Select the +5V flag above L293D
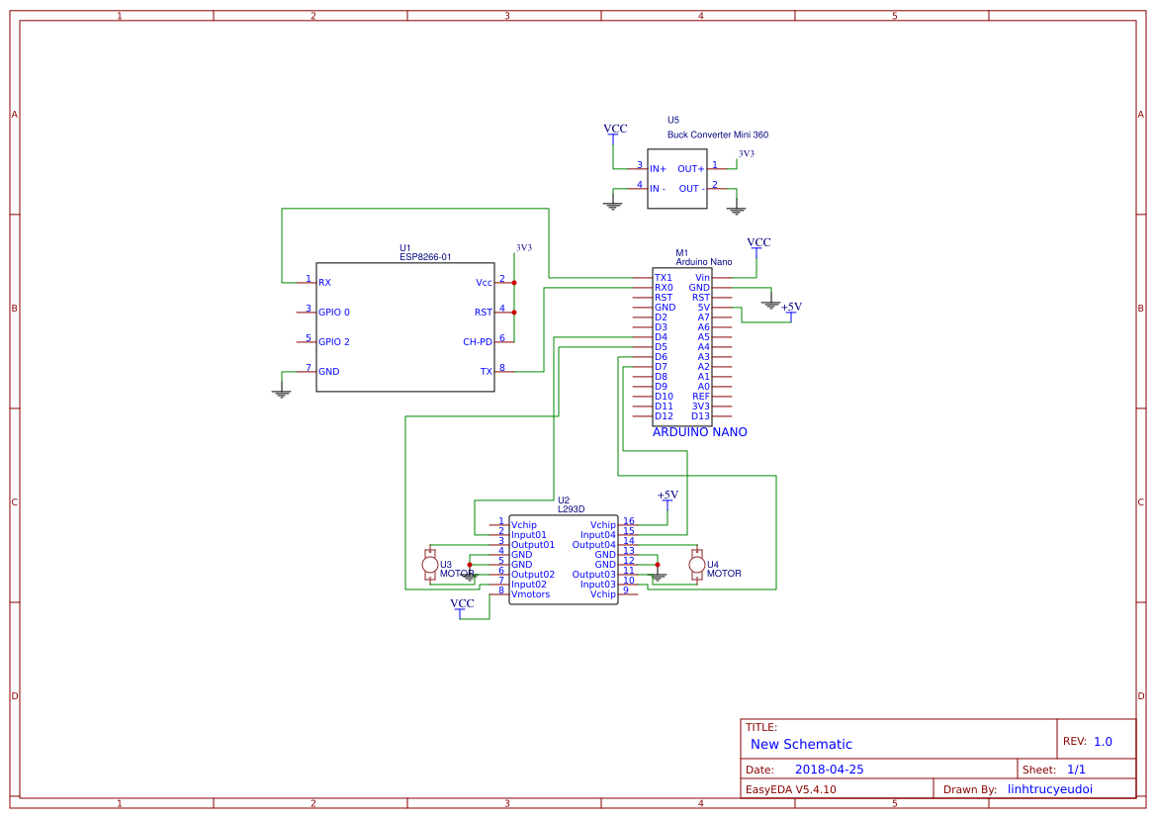Screen dimensions: 1156x818 point(667,498)
